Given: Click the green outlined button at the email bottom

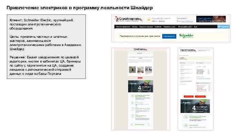Looking at the screenshot, I should (140, 125).
